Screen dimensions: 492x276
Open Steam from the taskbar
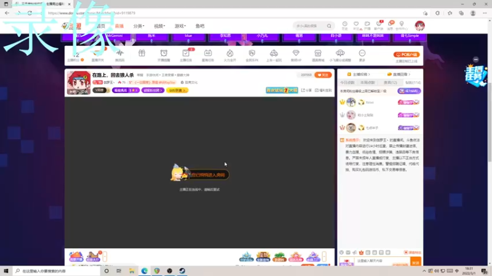tap(182, 270)
